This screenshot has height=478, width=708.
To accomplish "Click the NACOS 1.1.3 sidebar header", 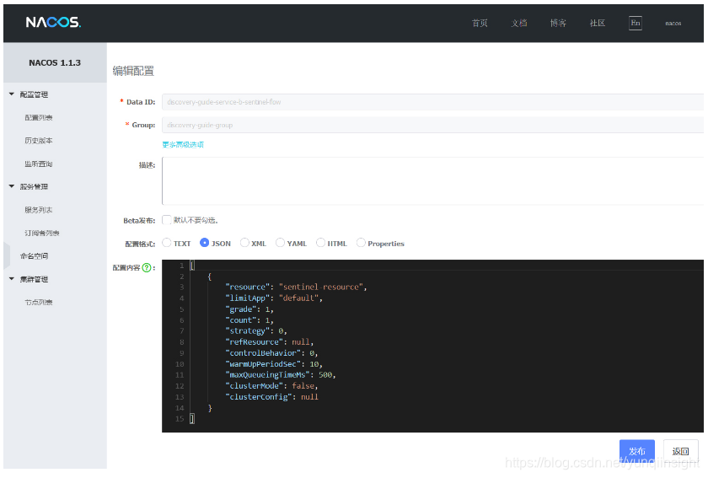I will (55, 62).
